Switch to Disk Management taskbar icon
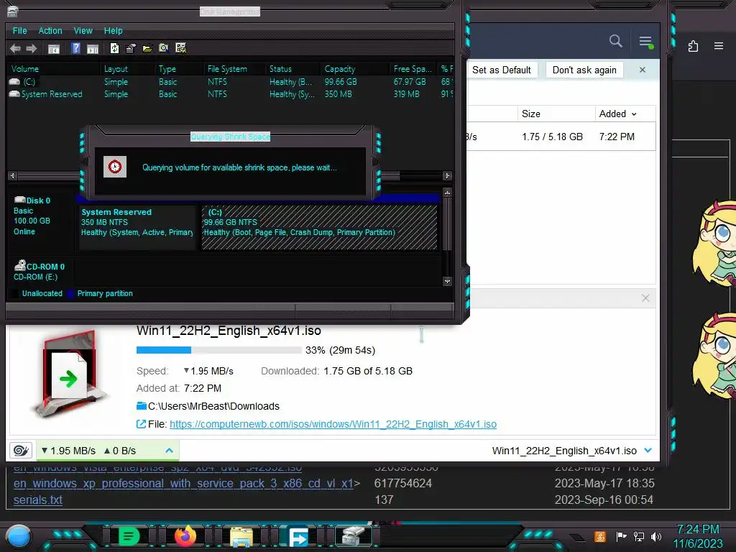736x552 pixels. 354,536
